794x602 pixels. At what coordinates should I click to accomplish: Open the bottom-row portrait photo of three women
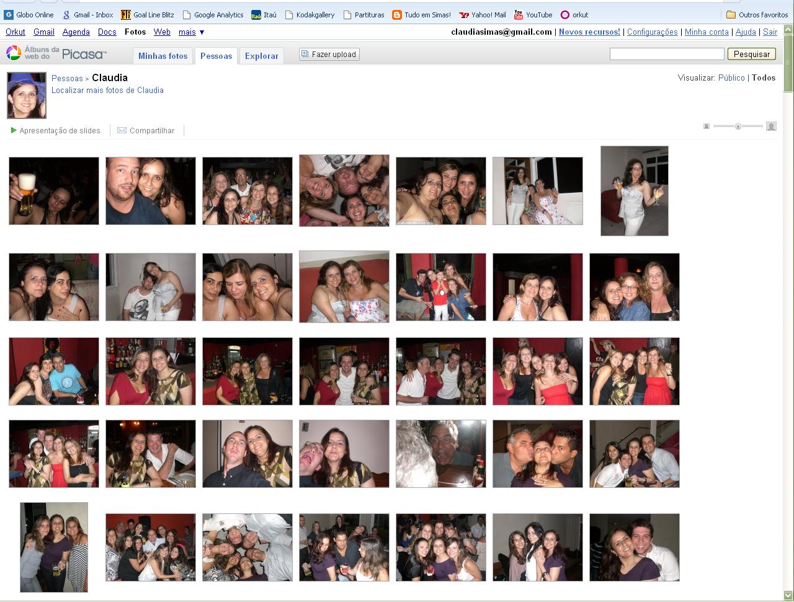[x=54, y=547]
